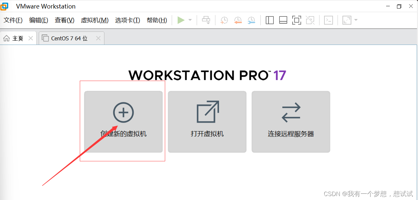Revert to snapshot using clock-arrow icon
Screen dimensions: 418x200
point(238,20)
